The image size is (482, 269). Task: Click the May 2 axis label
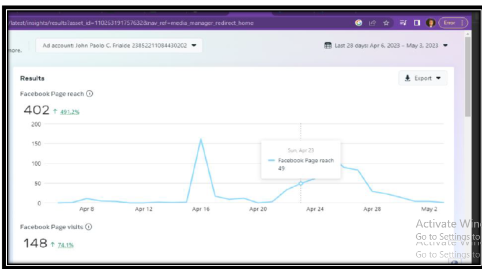pos(429,209)
